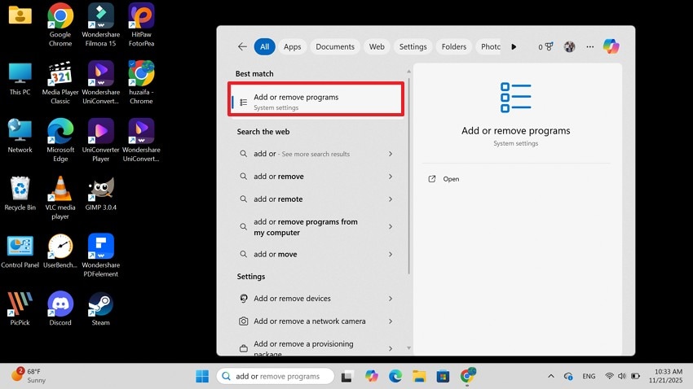693x389 pixels.
Task: Open GIMP 3.0.4 desktop icon
Action: tap(101, 194)
